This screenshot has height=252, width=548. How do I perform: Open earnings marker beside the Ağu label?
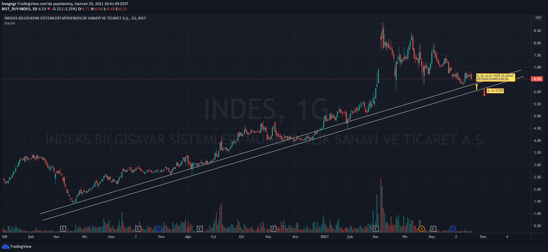[200, 228]
